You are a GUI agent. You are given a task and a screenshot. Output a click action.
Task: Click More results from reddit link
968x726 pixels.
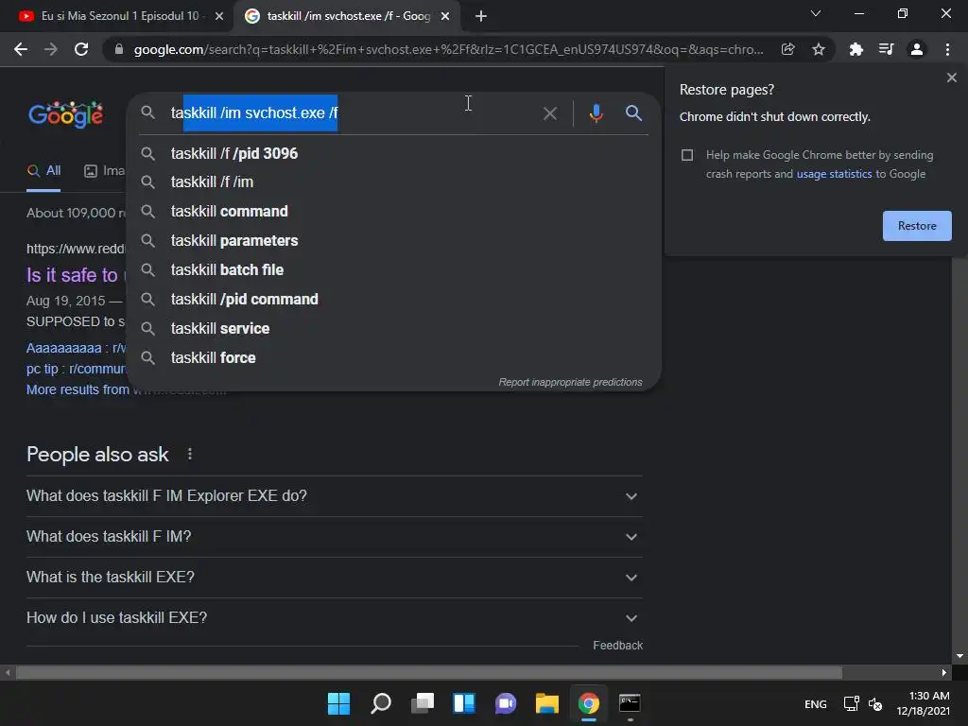[78, 389]
